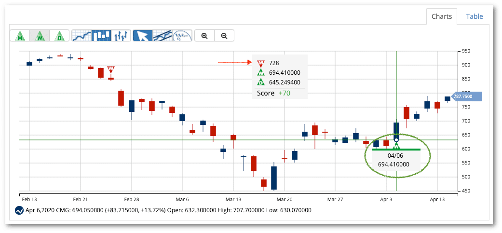Click the Feb 13 axis date label
The height and width of the screenshot is (233, 502).
[29, 199]
